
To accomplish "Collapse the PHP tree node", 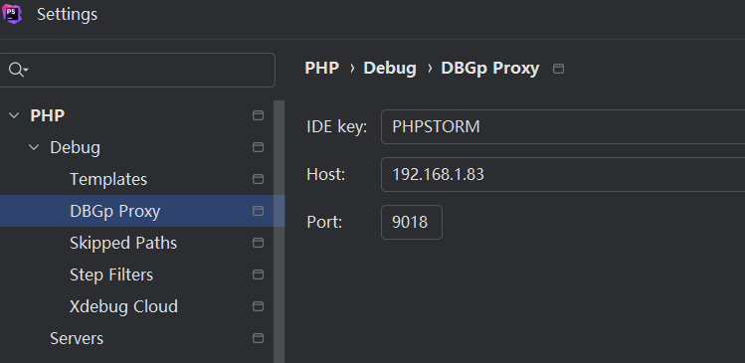I will tap(14, 115).
